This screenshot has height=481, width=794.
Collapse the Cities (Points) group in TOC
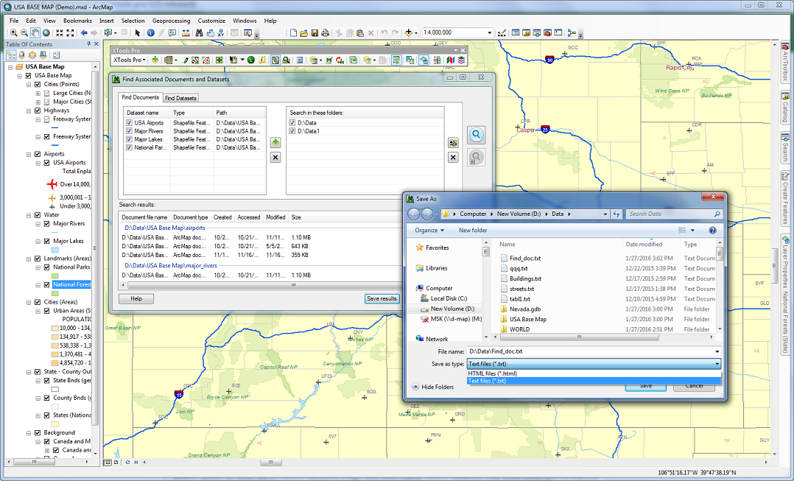pos(29,85)
